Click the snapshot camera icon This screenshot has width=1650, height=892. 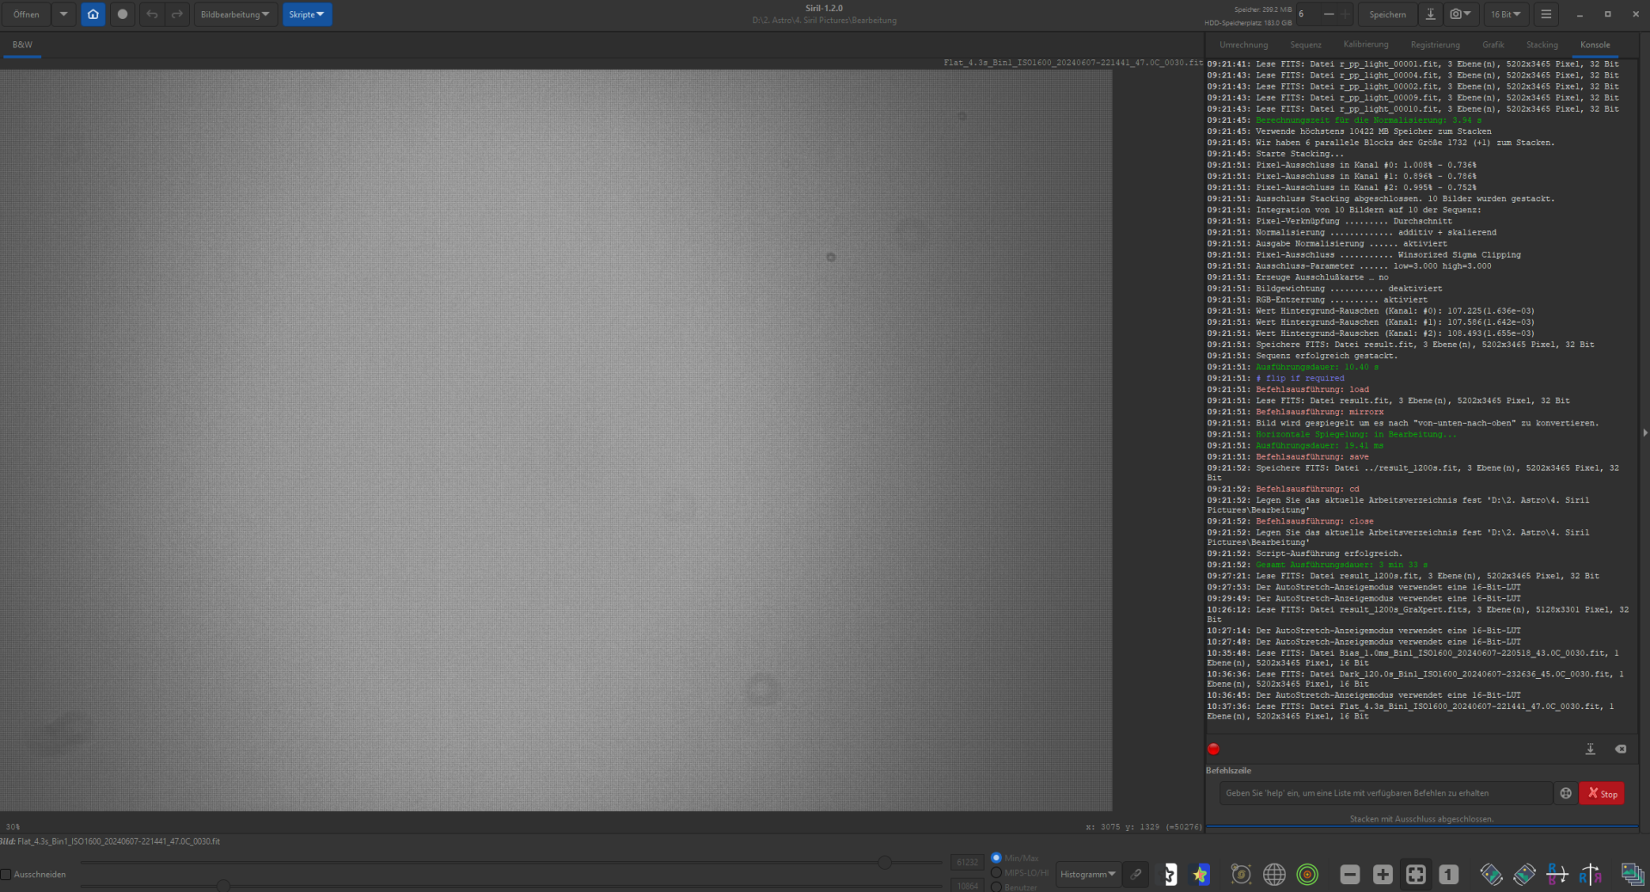point(1459,15)
